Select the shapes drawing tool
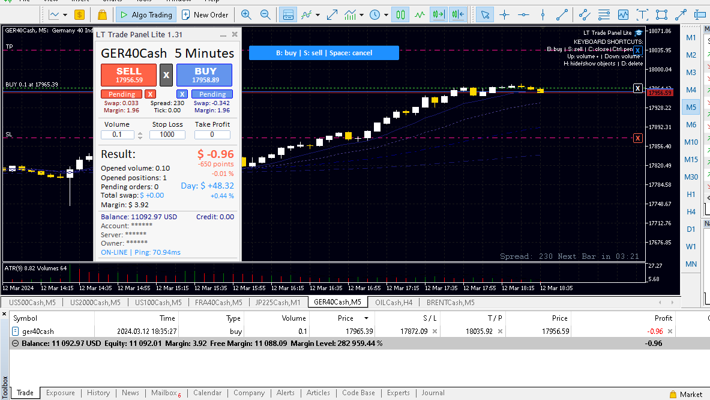 point(661,15)
